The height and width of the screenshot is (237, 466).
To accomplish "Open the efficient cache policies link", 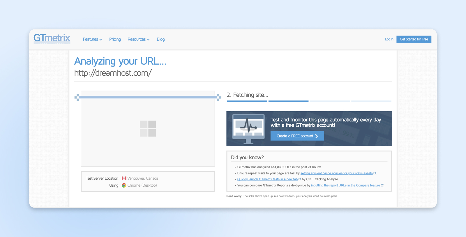I will coord(336,173).
